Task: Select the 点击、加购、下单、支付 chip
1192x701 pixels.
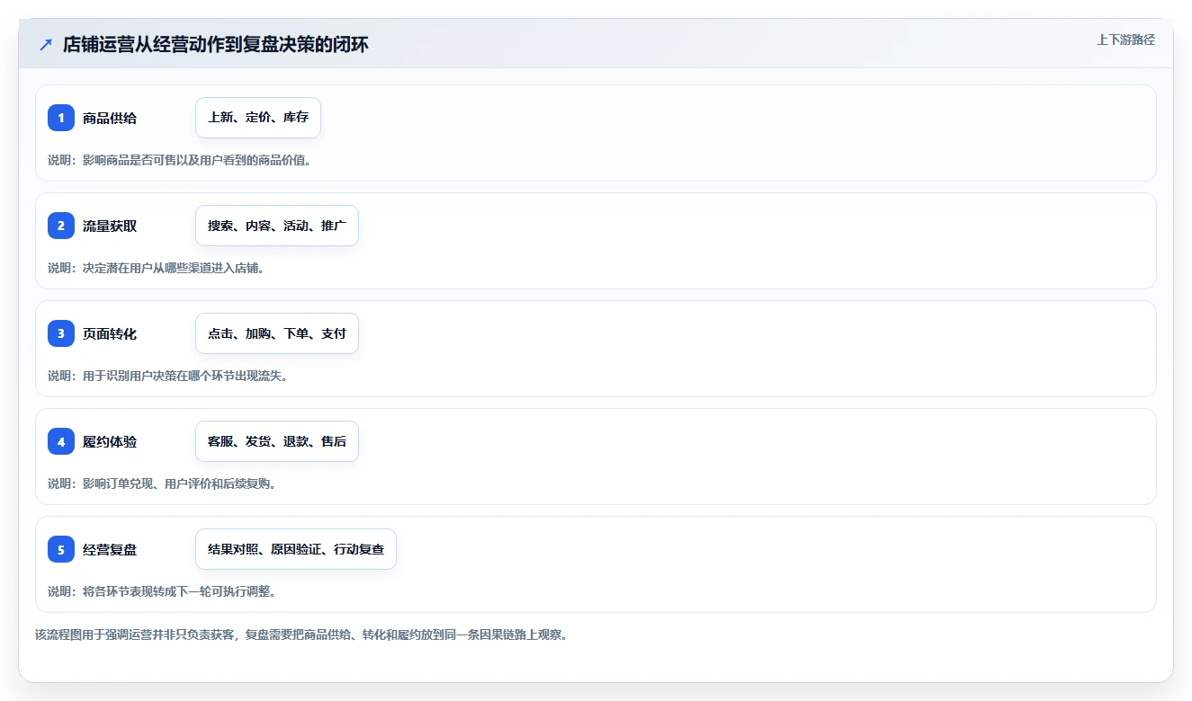Action: point(277,333)
